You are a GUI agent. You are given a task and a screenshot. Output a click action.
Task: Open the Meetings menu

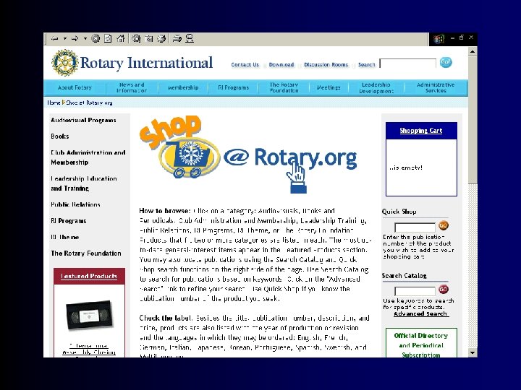[329, 87]
